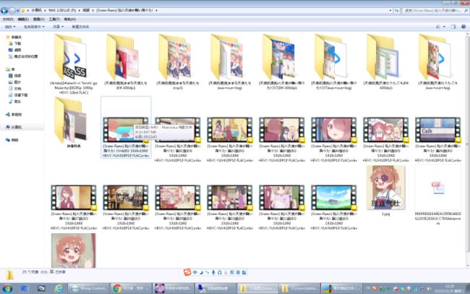Select the 1.jpg image thumbnail
470x294 pixels.
coord(386,188)
